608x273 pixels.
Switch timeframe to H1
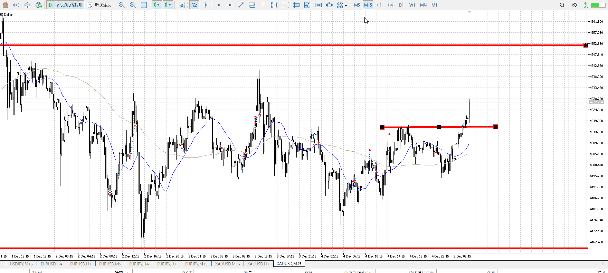click(379, 5)
